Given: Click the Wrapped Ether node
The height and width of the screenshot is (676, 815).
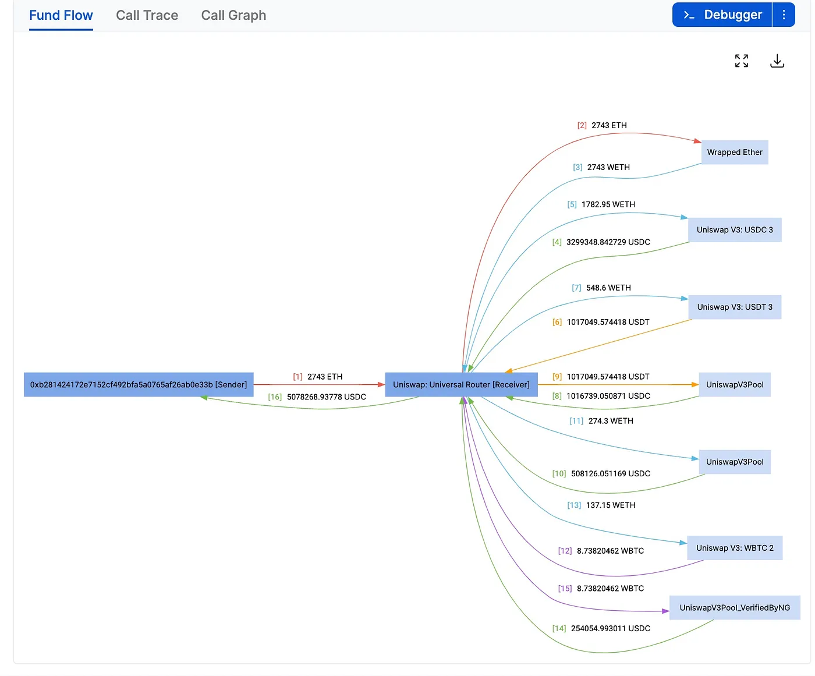Looking at the screenshot, I should pyautogui.click(x=734, y=153).
